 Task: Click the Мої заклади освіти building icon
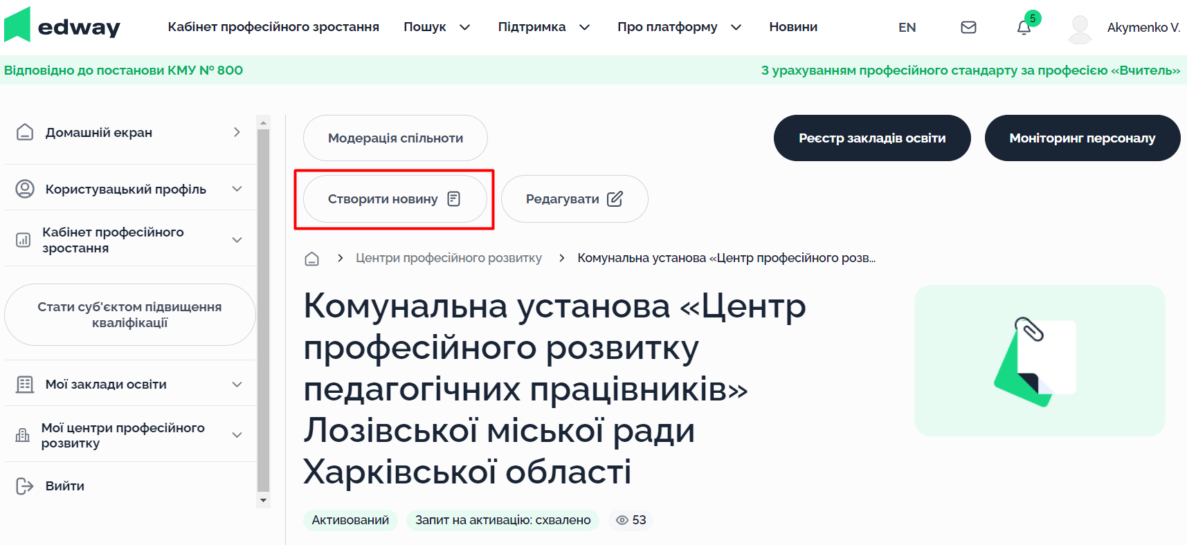tap(25, 385)
